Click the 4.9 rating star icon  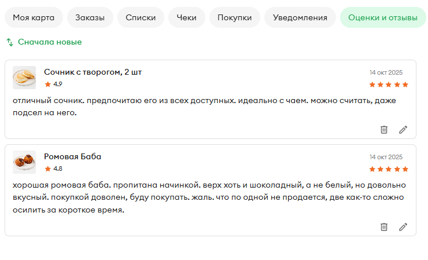pyautogui.click(x=48, y=84)
